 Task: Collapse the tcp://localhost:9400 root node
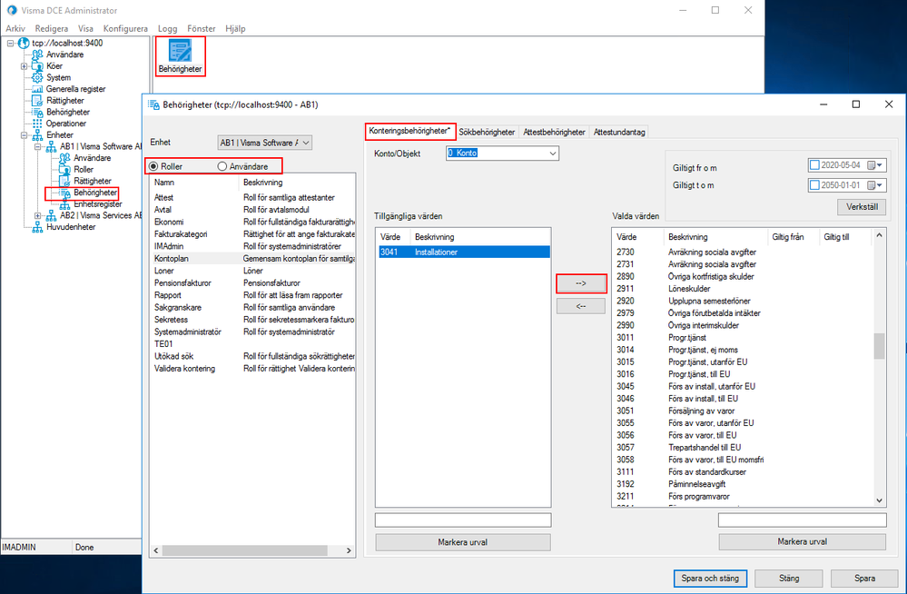click(x=10, y=43)
